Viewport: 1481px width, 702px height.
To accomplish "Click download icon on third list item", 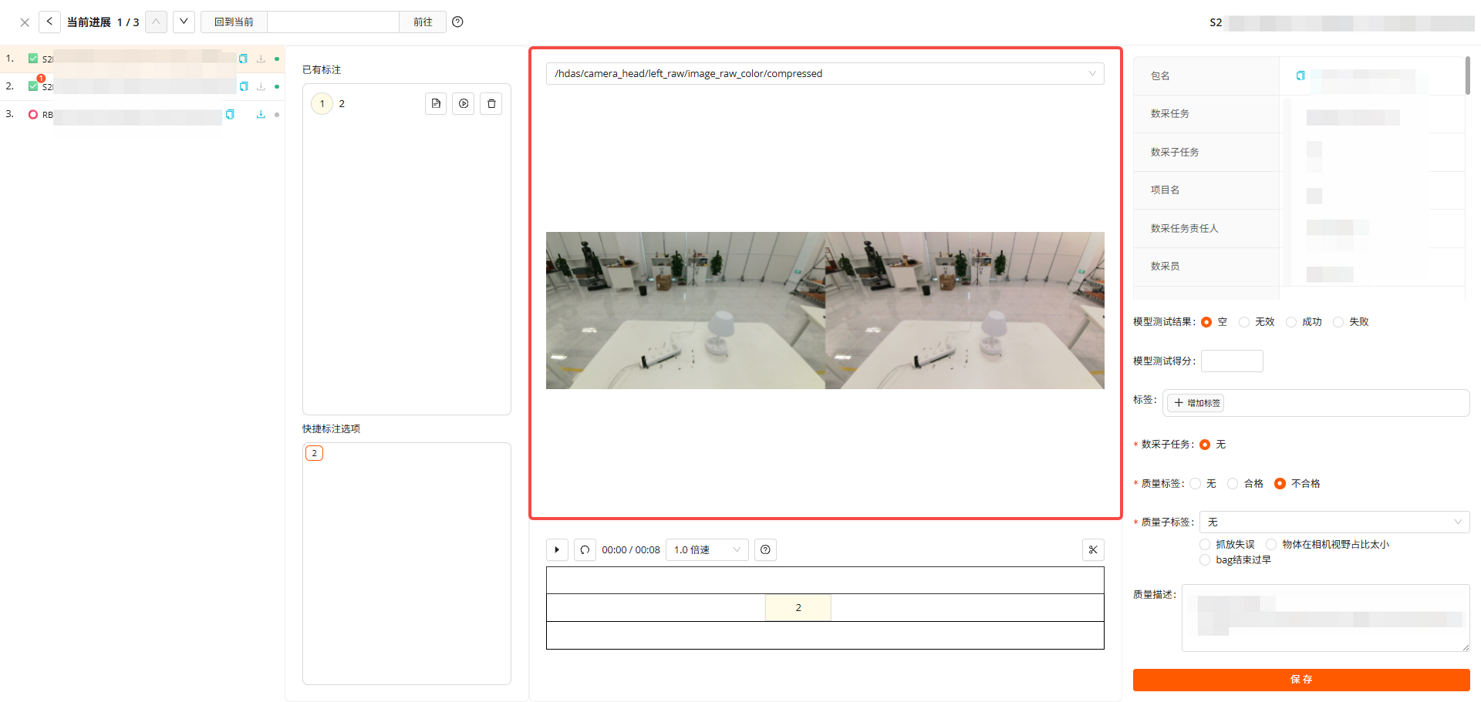I will coord(261,115).
